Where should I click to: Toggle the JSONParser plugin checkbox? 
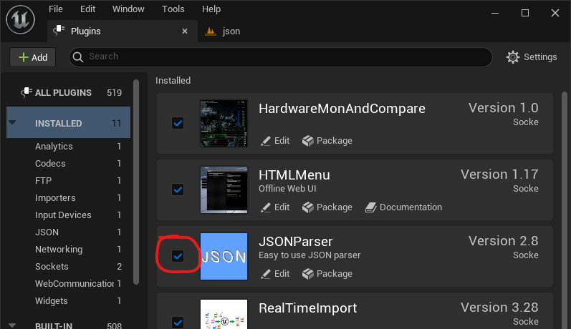tap(178, 256)
